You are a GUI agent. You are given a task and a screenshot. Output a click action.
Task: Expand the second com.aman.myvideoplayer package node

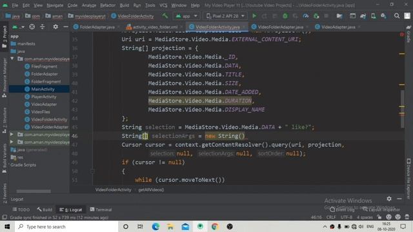12,135
